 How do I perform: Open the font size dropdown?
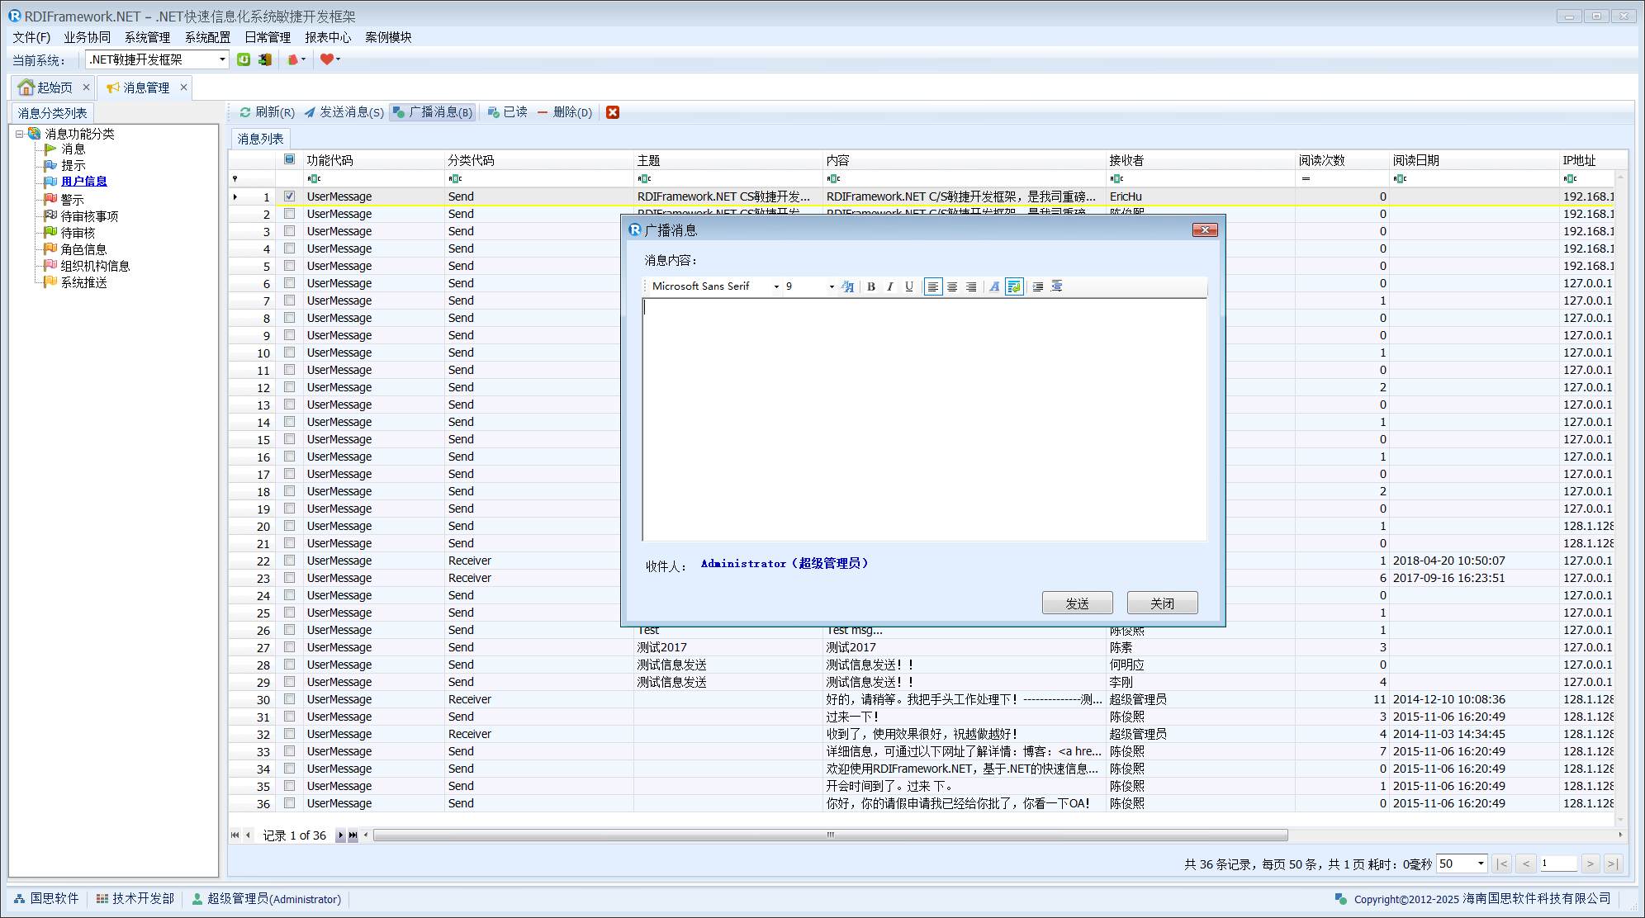[831, 286]
